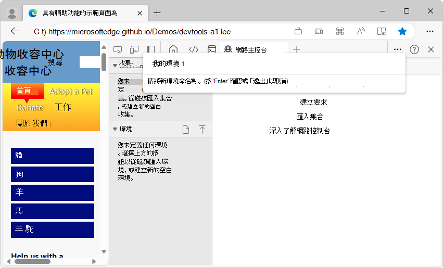Open the Console tool tab icon

212,49
